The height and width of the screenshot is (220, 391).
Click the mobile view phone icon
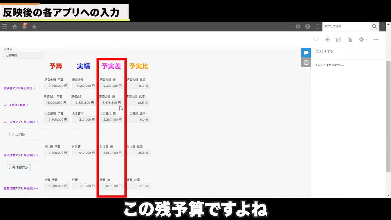(317, 27)
